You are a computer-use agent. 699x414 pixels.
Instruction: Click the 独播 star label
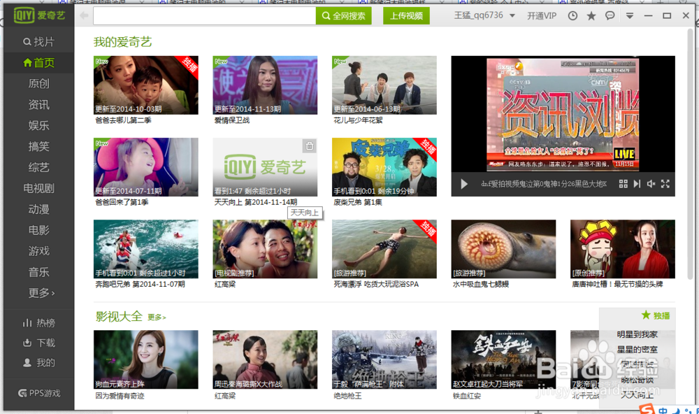tap(656, 315)
